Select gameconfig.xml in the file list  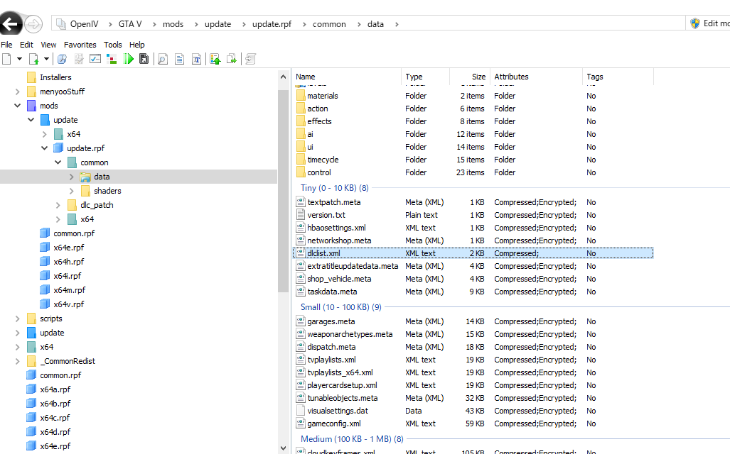coord(334,423)
